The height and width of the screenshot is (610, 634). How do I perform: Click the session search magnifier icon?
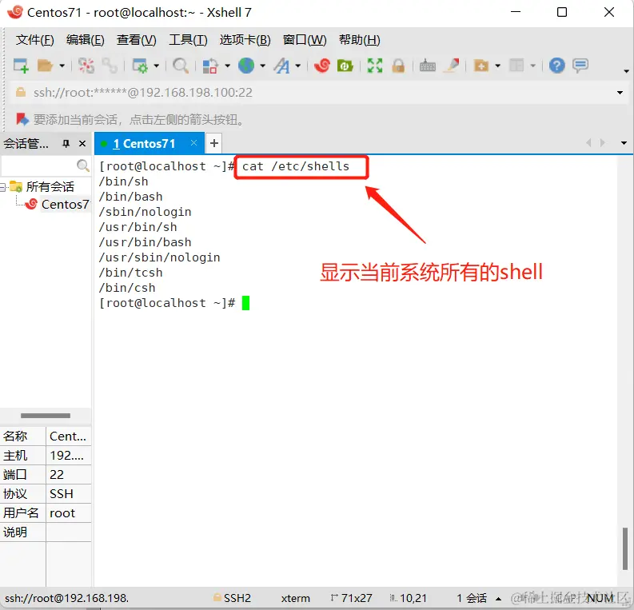(x=83, y=165)
